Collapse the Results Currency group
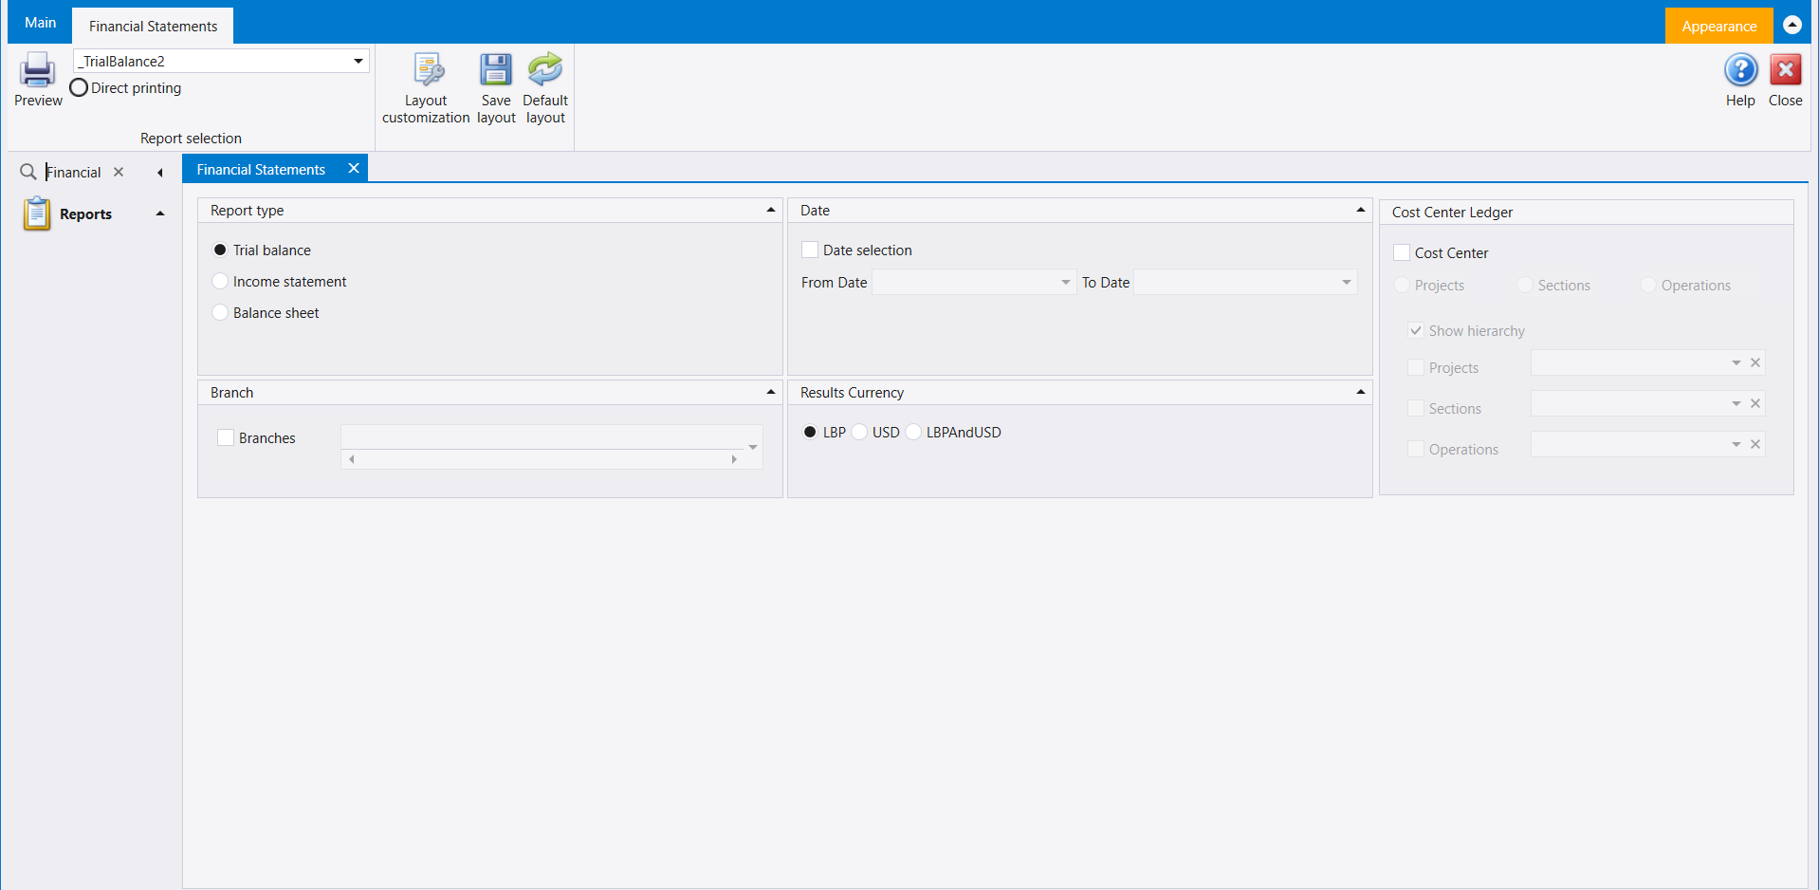The image size is (1819, 890). [1361, 392]
